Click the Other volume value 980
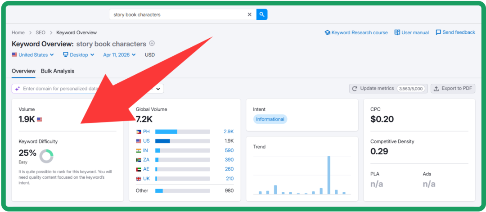Viewport: 486px width, 212px height. pos(229,191)
